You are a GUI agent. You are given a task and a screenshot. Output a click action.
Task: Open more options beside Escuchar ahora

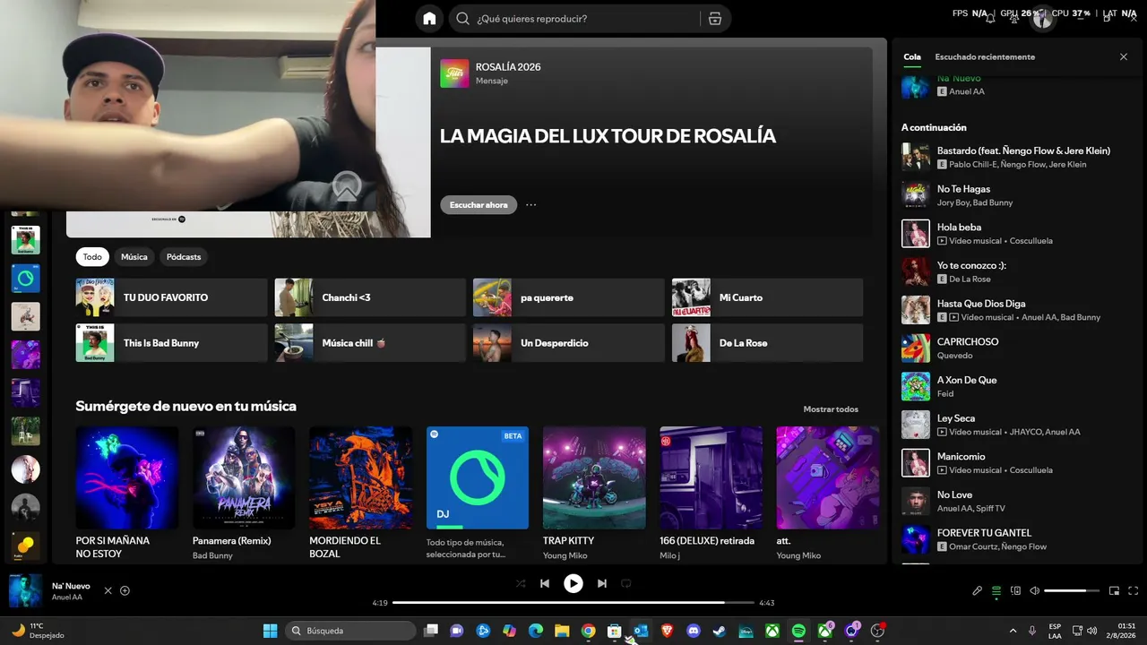[531, 205]
